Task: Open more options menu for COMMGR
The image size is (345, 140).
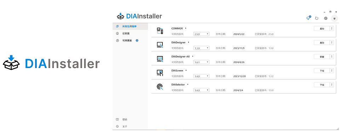Action: 332,28
